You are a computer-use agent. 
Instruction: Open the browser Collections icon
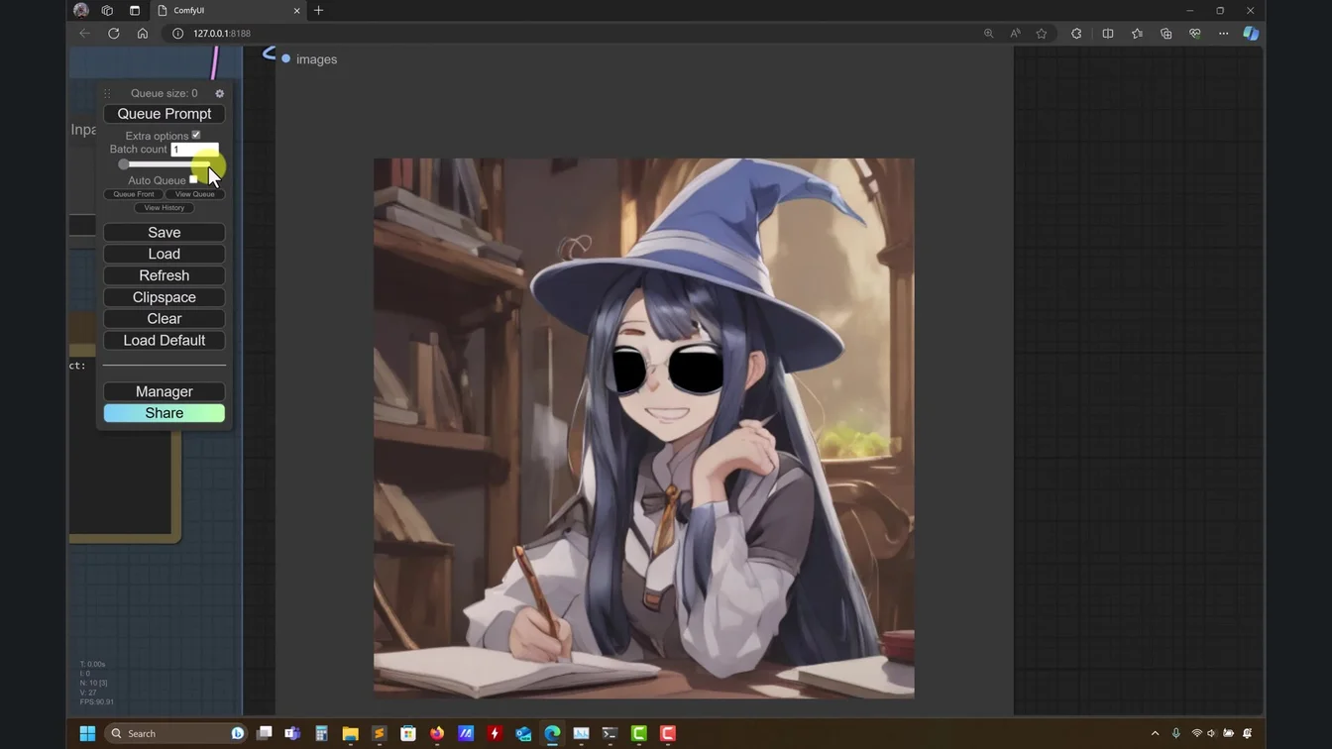pyautogui.click(x=1165, y=34)
